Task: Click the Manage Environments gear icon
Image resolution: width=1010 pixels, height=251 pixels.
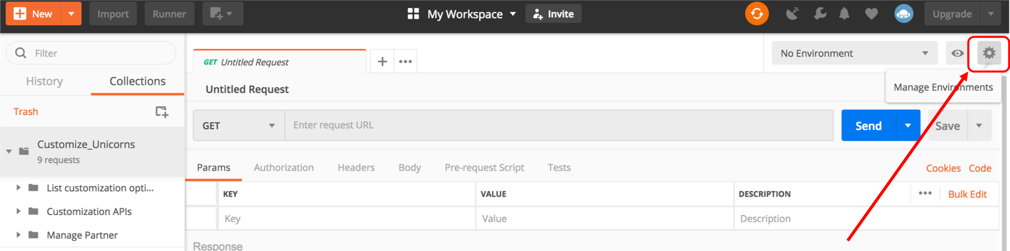Action: point(989,53)
